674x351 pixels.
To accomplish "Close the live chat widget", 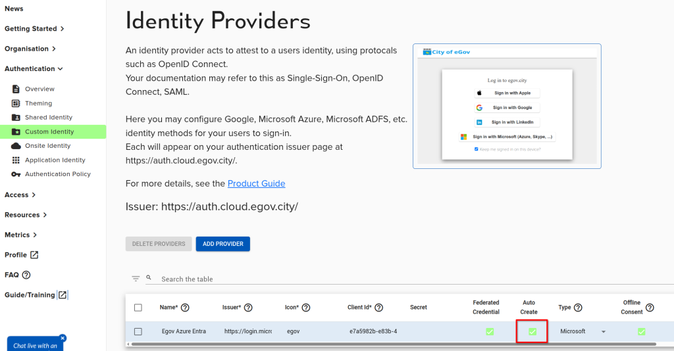I will coord(63,338).
